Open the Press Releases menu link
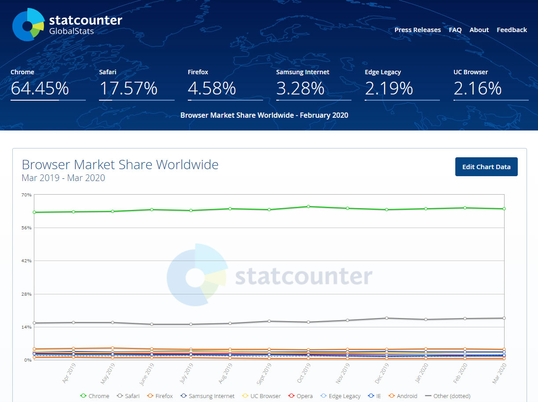 (417, 30)
